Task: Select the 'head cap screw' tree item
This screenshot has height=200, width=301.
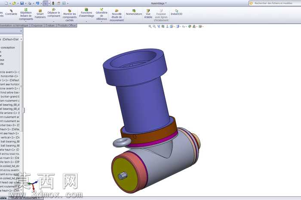Action: click(9, 182)
